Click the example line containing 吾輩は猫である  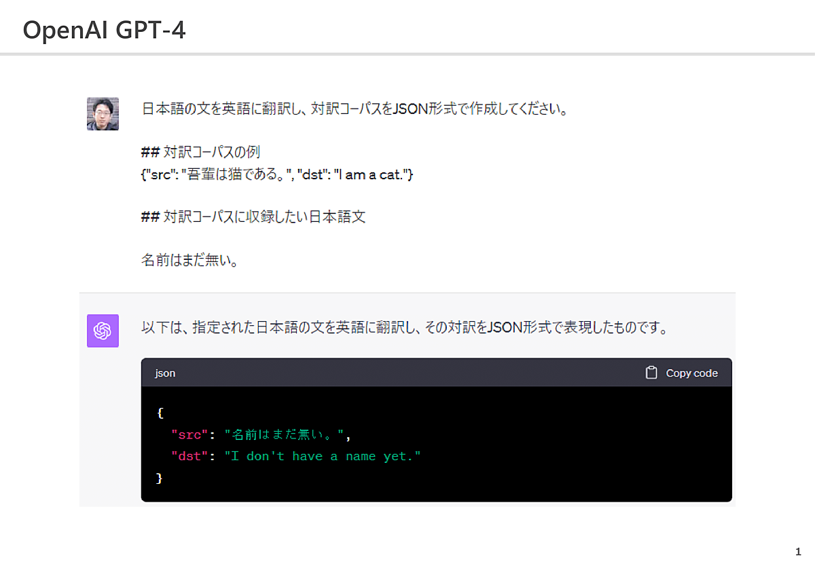[x=276, y=174]
